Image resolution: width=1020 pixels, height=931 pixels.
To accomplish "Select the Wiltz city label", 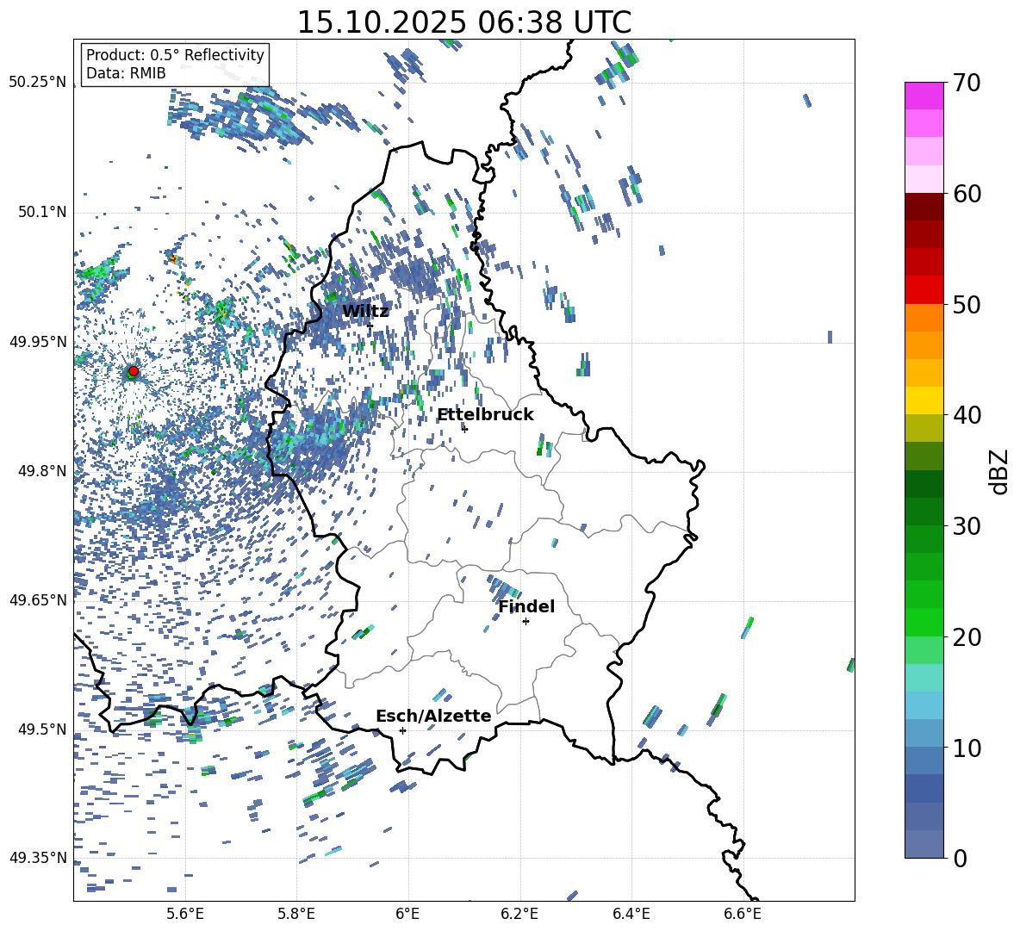I will click(365, 312).
